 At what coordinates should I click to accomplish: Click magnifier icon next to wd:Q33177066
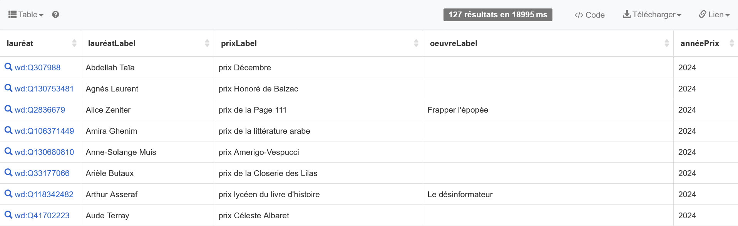pos(8,173)
